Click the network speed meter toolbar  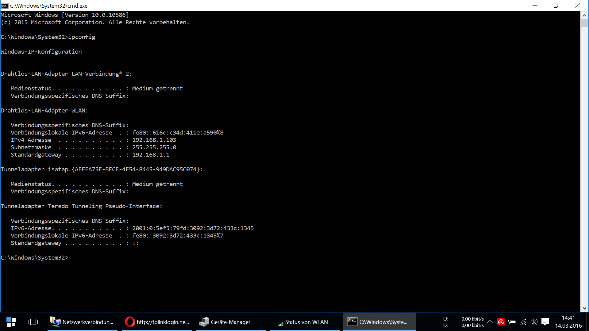pyautogui.click(x=463, y=322)
